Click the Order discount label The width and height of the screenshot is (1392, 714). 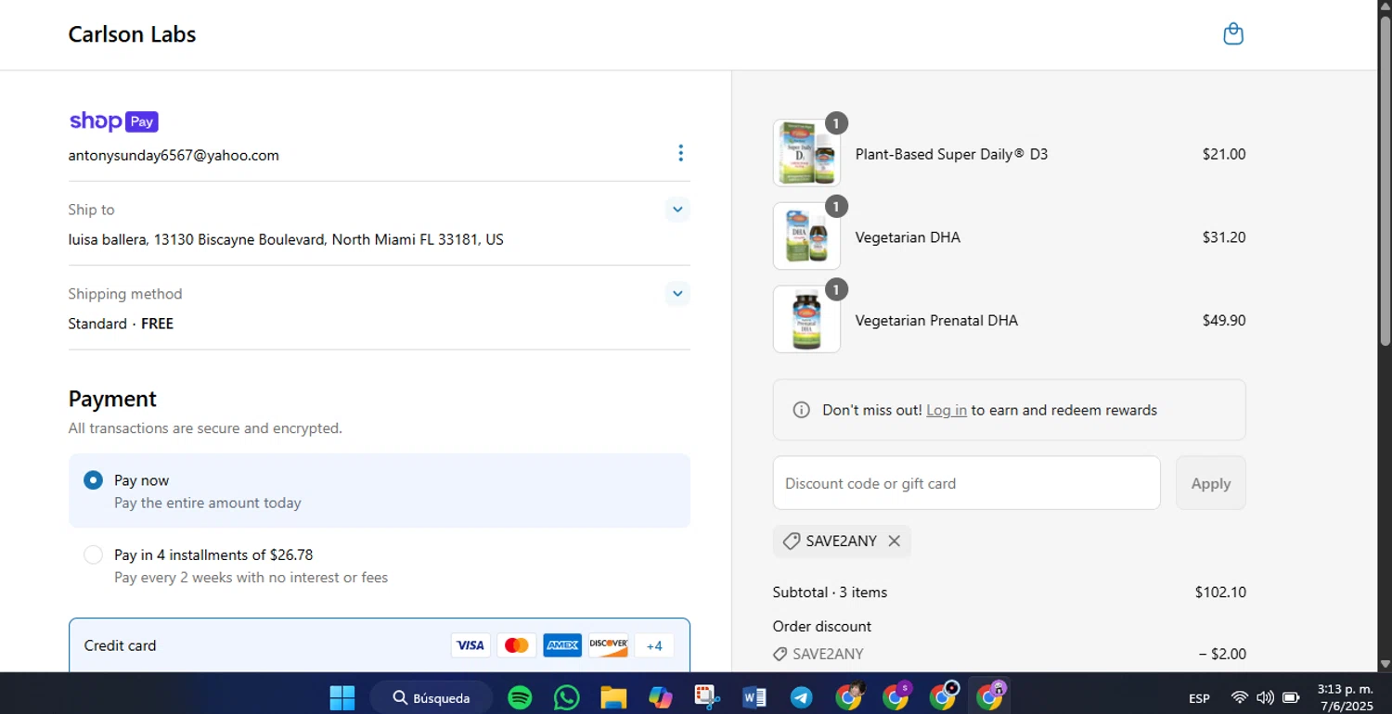point(821,626)
